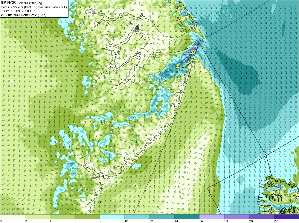Click legend scale label 8
The image size is (299, 223).
click(x=100, y=221)
